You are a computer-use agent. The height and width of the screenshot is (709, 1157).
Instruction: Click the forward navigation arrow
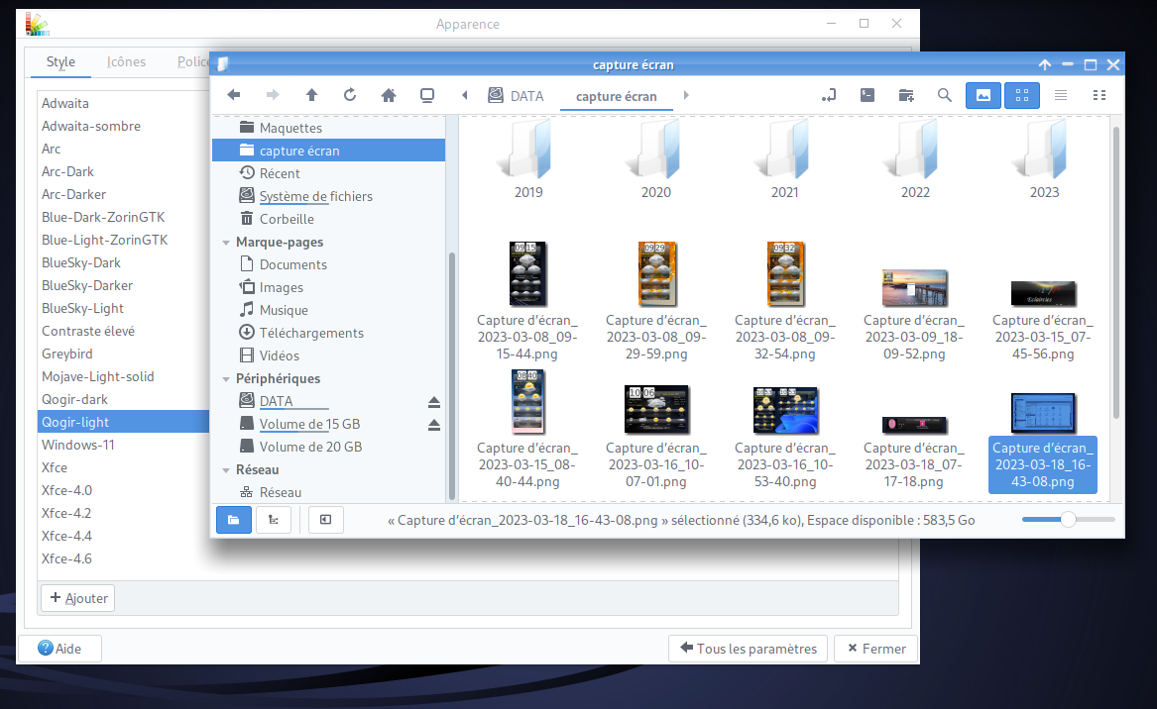pyautogui.click(x=273, y=95)
